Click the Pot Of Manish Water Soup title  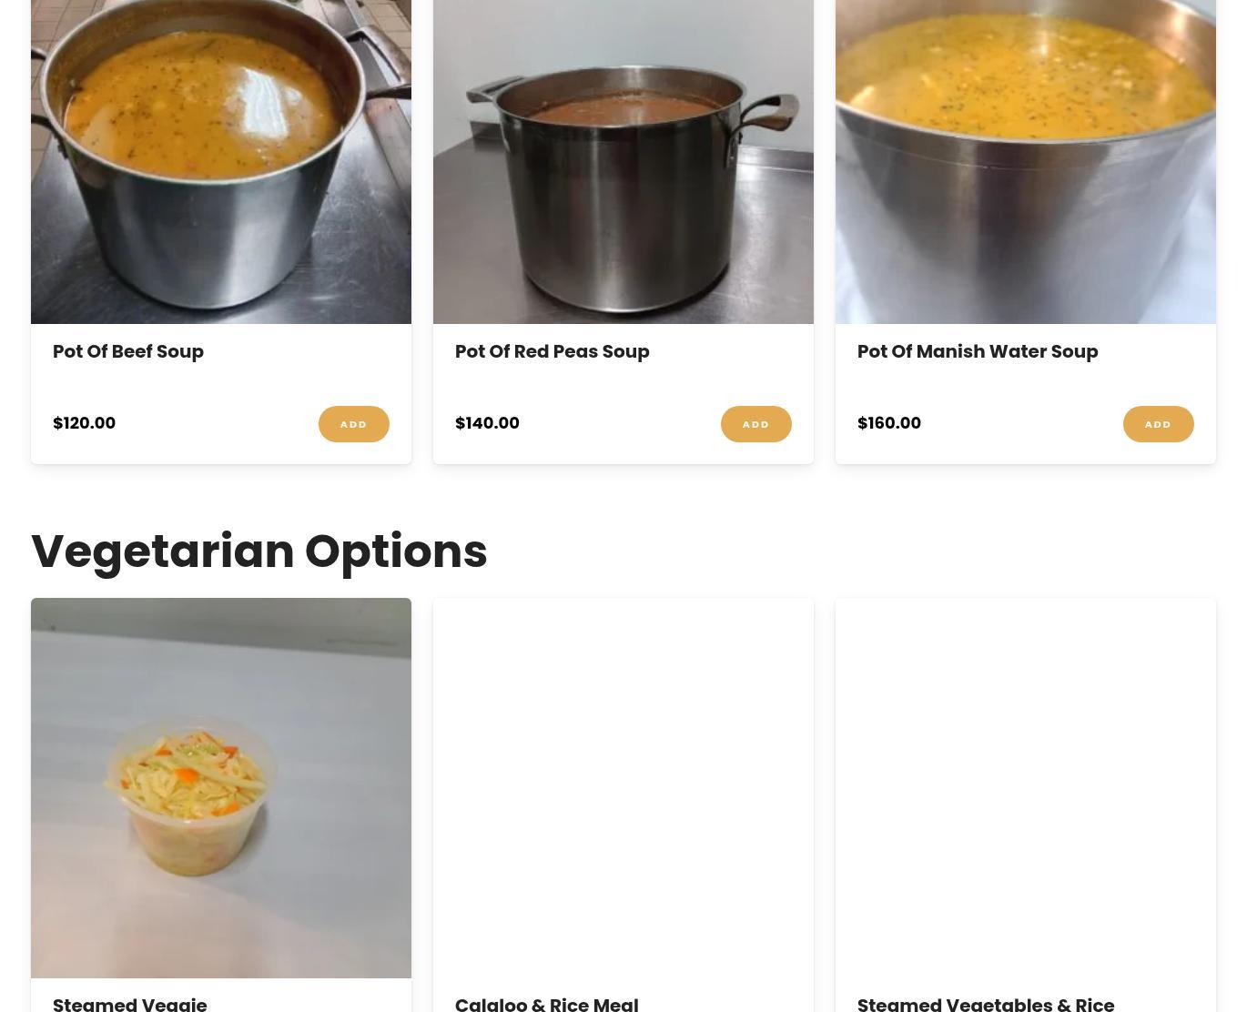pyautogui.click(x=978, y=351)
